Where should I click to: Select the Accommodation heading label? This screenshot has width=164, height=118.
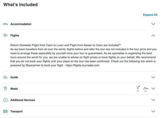pyautogui.click(x=21, y=24)
